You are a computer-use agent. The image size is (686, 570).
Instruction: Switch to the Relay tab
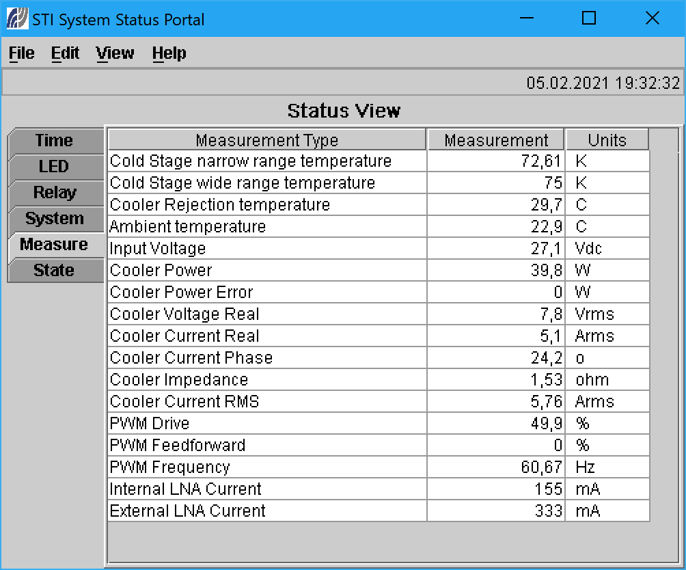(x=55, y=192)
